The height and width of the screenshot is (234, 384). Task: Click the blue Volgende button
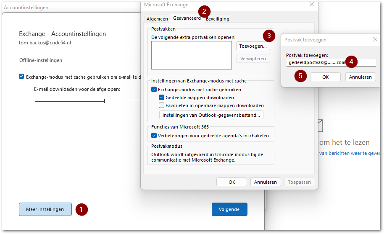pyautogui.click(x=229, y=209)
